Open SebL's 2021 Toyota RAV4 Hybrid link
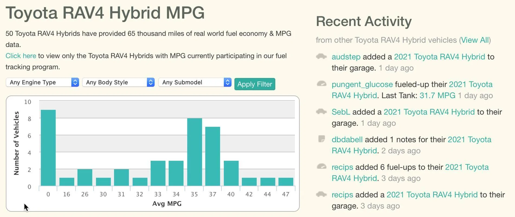This screenshot has height=217, width=515. [429, 112]
